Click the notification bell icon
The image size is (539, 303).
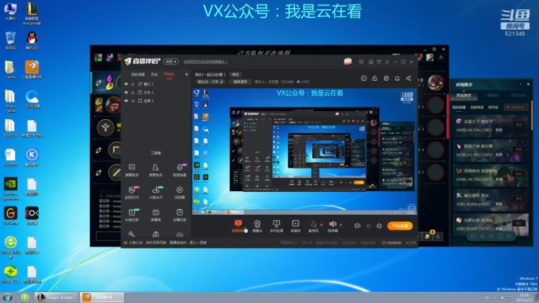point(397,78)
